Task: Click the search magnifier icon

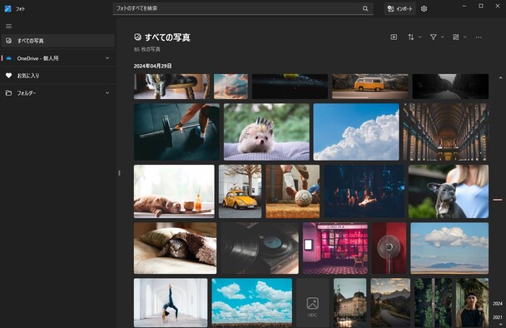Action: (x=365, y=8)
